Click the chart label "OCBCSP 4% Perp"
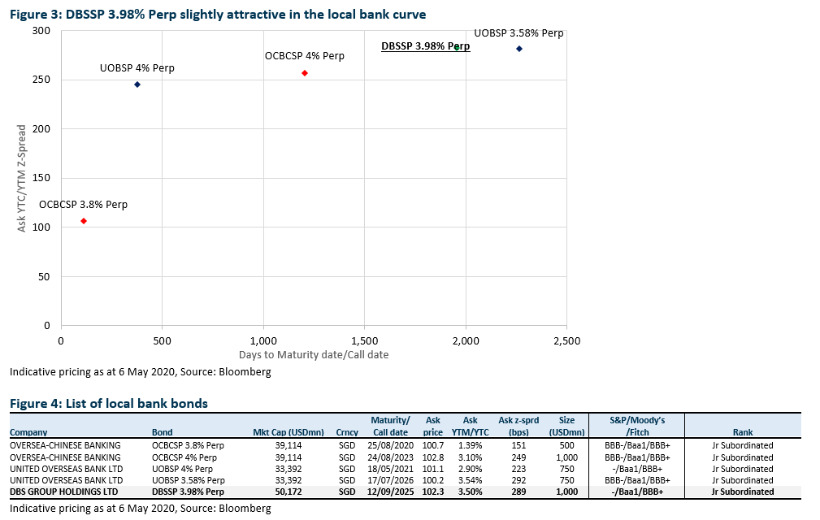820x520 pixels. (x=305, y=56)
